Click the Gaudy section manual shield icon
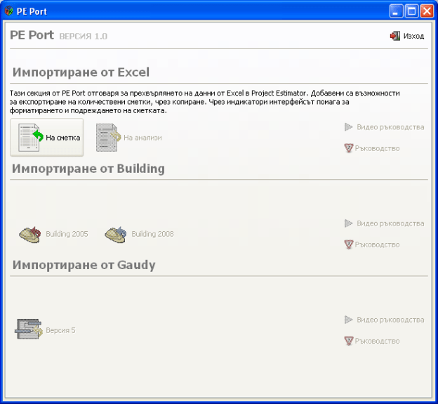The width and height of the screenshot is (438, 404). tap(348, 341)
